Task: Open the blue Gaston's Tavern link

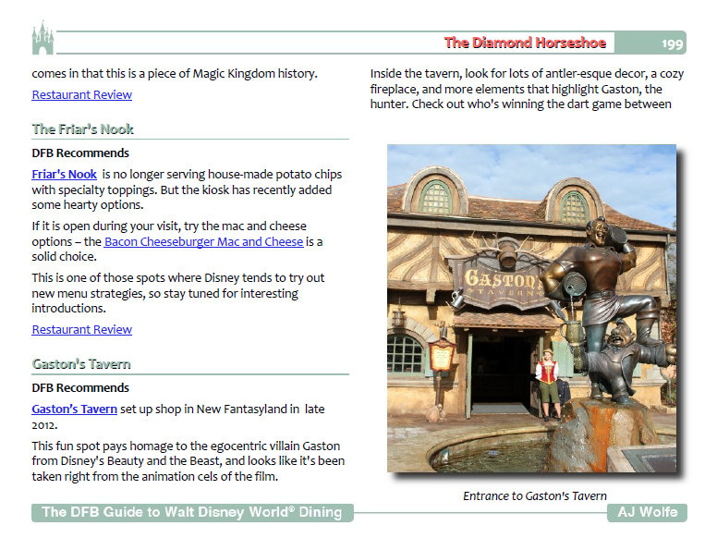Action: [x=74, y=409]
